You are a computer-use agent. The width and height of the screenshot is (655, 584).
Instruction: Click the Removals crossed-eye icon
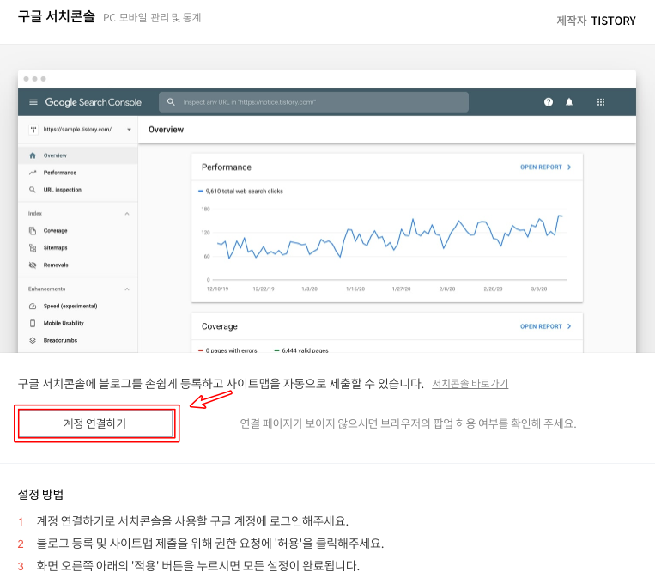33,265
